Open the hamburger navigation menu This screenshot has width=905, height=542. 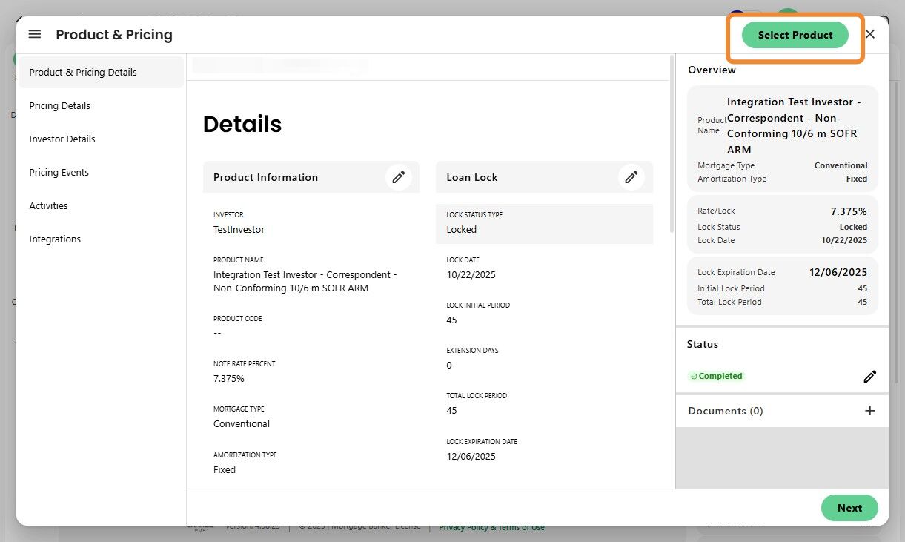[35, 35]
